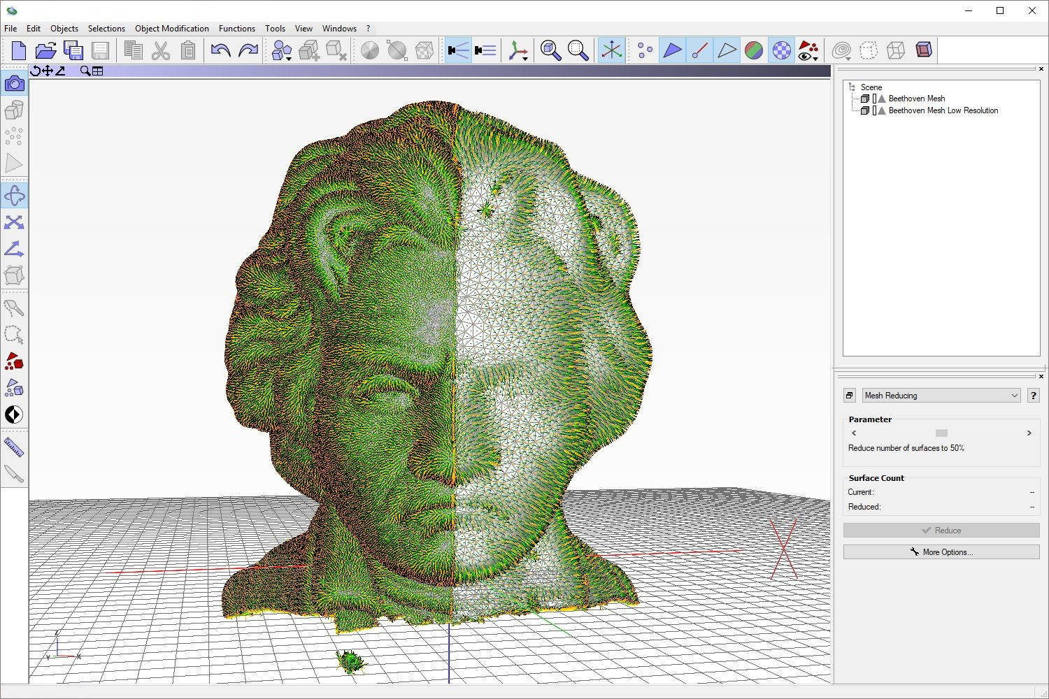Open the Selections menu

[x=106, y=29]
